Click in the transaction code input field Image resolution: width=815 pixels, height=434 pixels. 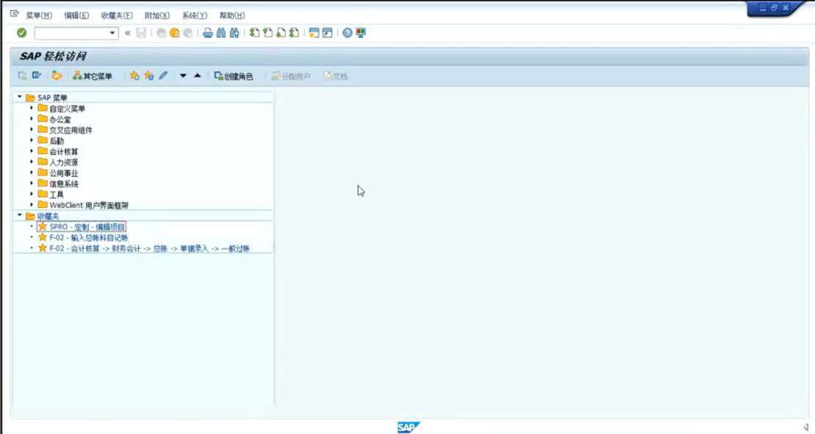71,33
